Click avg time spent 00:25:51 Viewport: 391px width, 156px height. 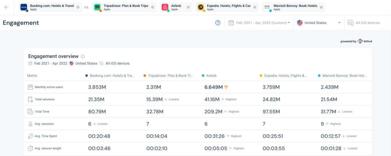coord(273,136)
